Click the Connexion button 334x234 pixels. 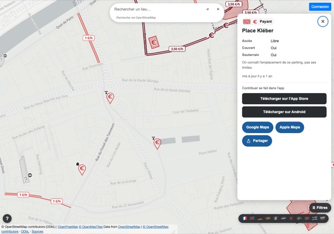(x=320, y=7)
